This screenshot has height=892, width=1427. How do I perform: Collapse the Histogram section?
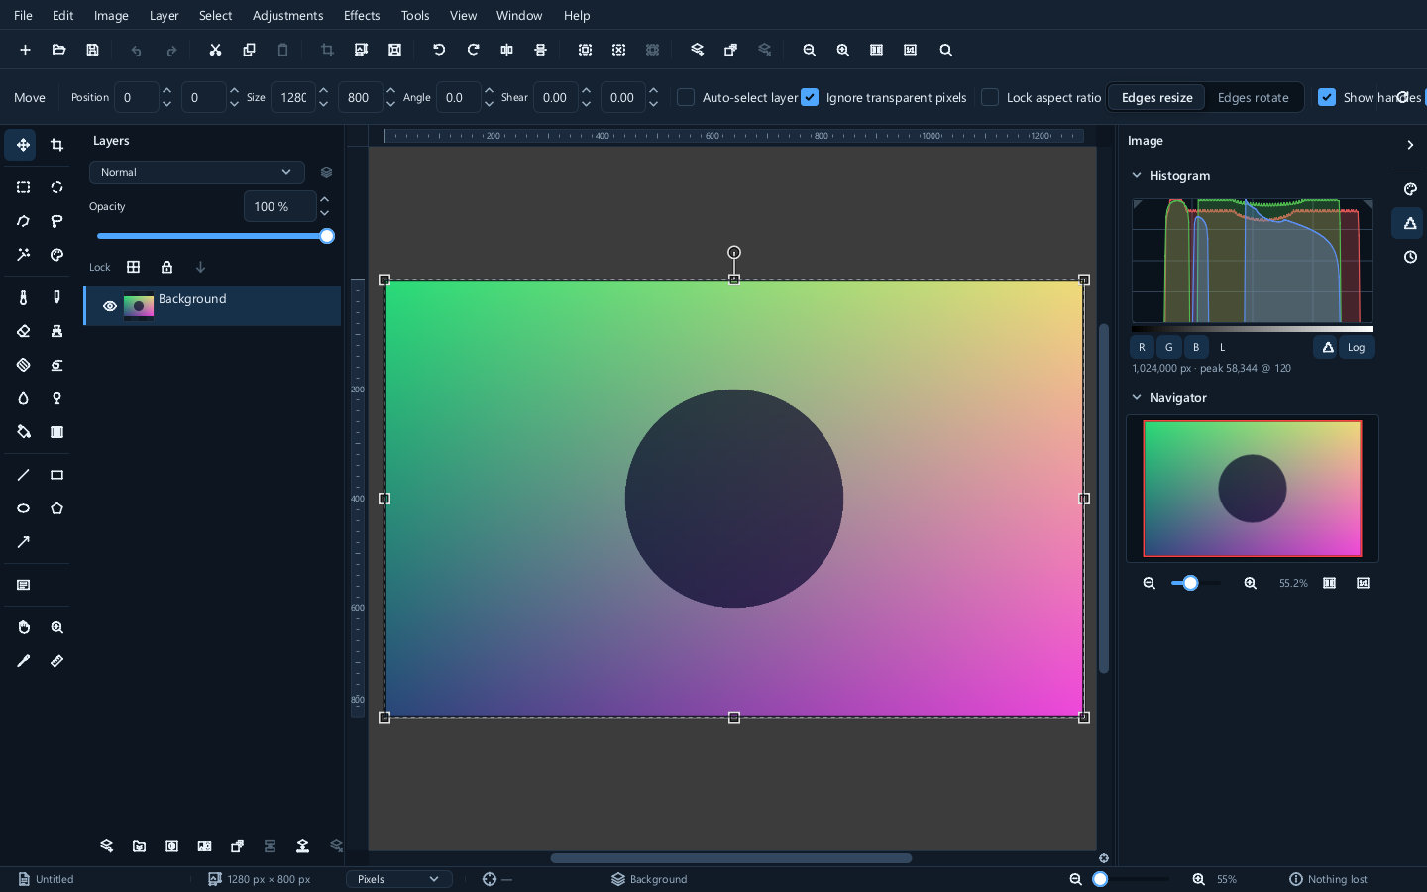click(x=1137, y=176)
